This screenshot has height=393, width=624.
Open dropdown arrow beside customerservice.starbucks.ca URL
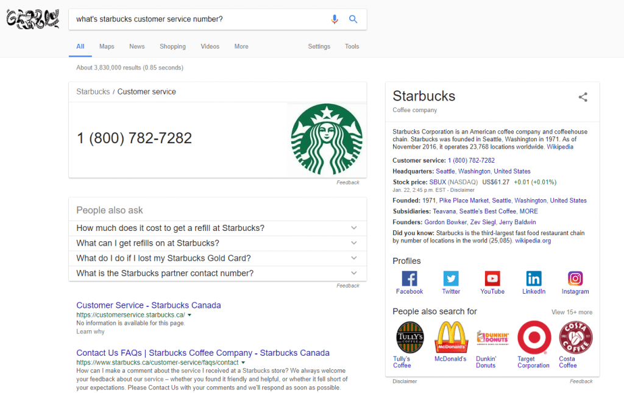pos(190,315)
